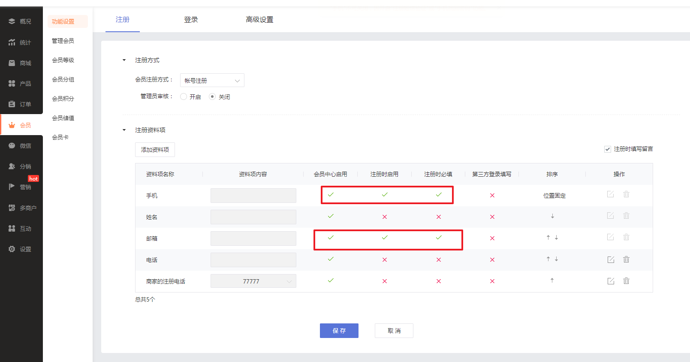This screenshot has height=362, width=690.
Task: Click the 电话 content input field
Action: click(x=253, y=260)
